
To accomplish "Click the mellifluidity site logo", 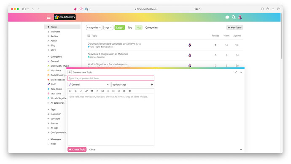I will [65, 17].
